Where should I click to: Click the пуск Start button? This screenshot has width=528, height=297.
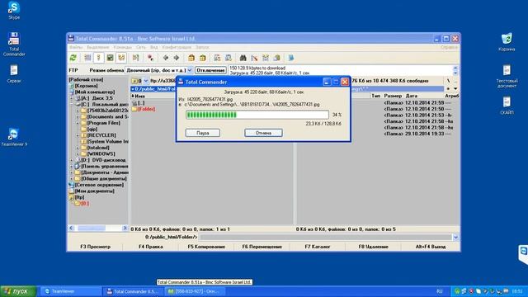click(18, 291)
